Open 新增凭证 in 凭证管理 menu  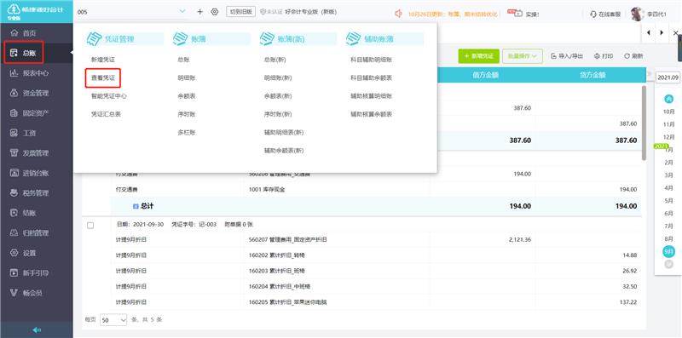coord(103,60)
